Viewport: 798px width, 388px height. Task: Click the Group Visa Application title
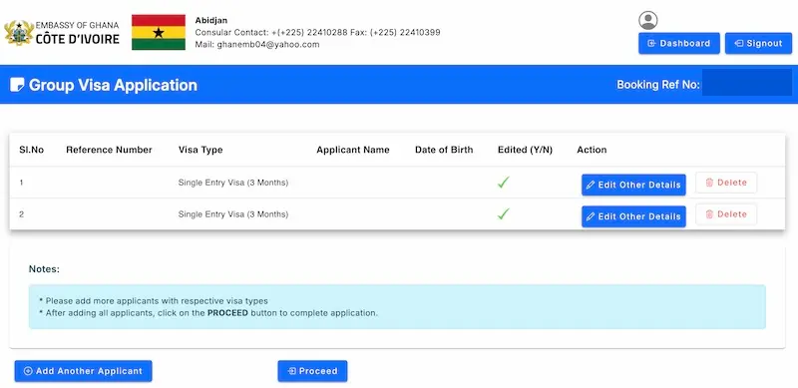tap(113, 85)
